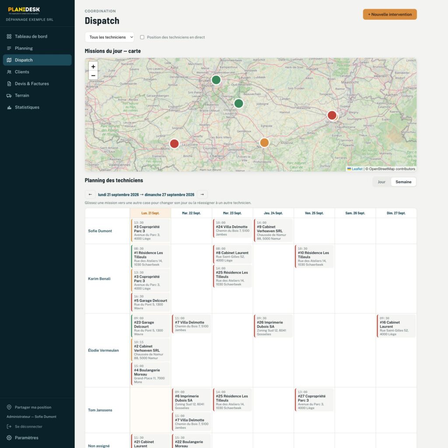Open technician Élodie Vermeulen's name

[103, 350]
